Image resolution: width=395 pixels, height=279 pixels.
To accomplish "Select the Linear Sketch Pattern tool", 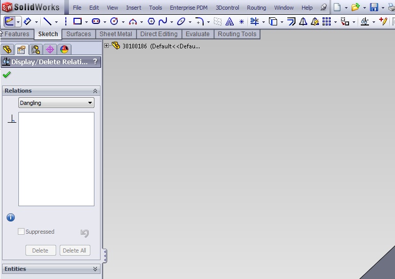I will click(x=327, y=21).
